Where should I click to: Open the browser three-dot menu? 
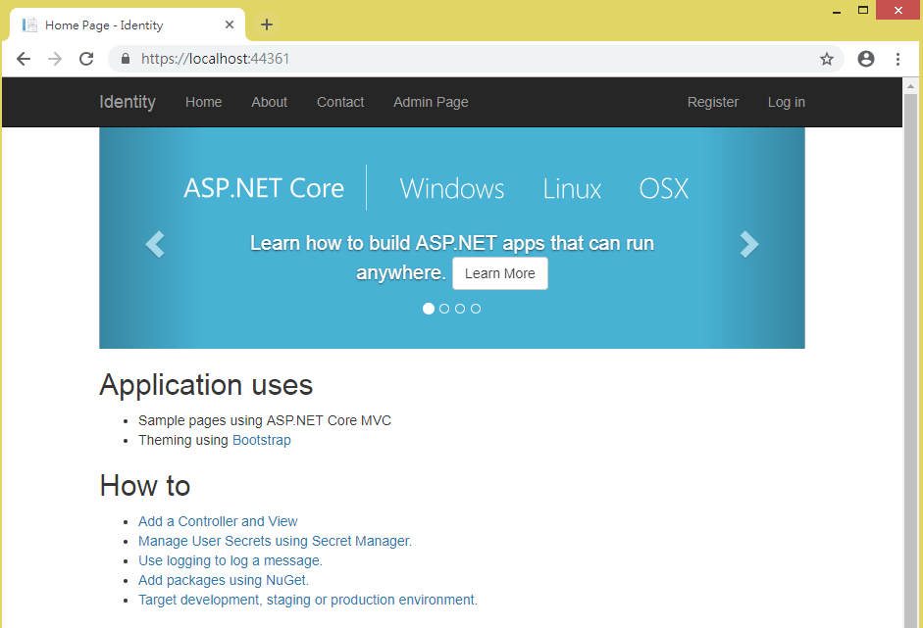897,59
